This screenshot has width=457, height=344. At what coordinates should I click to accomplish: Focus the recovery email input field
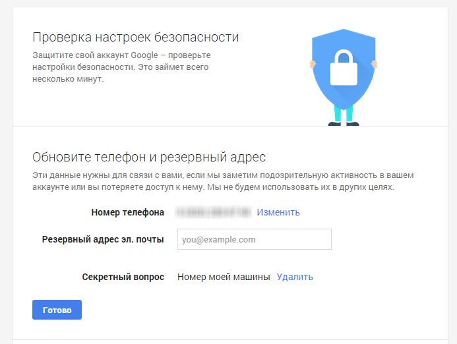point(254,239)
